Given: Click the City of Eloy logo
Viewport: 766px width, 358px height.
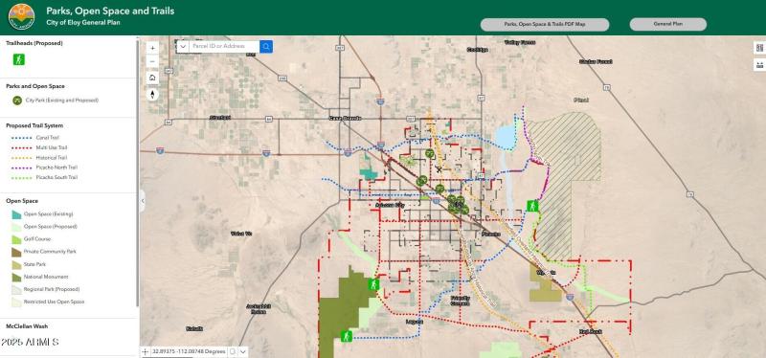Looking at the screenshot, I should point(21,16).
